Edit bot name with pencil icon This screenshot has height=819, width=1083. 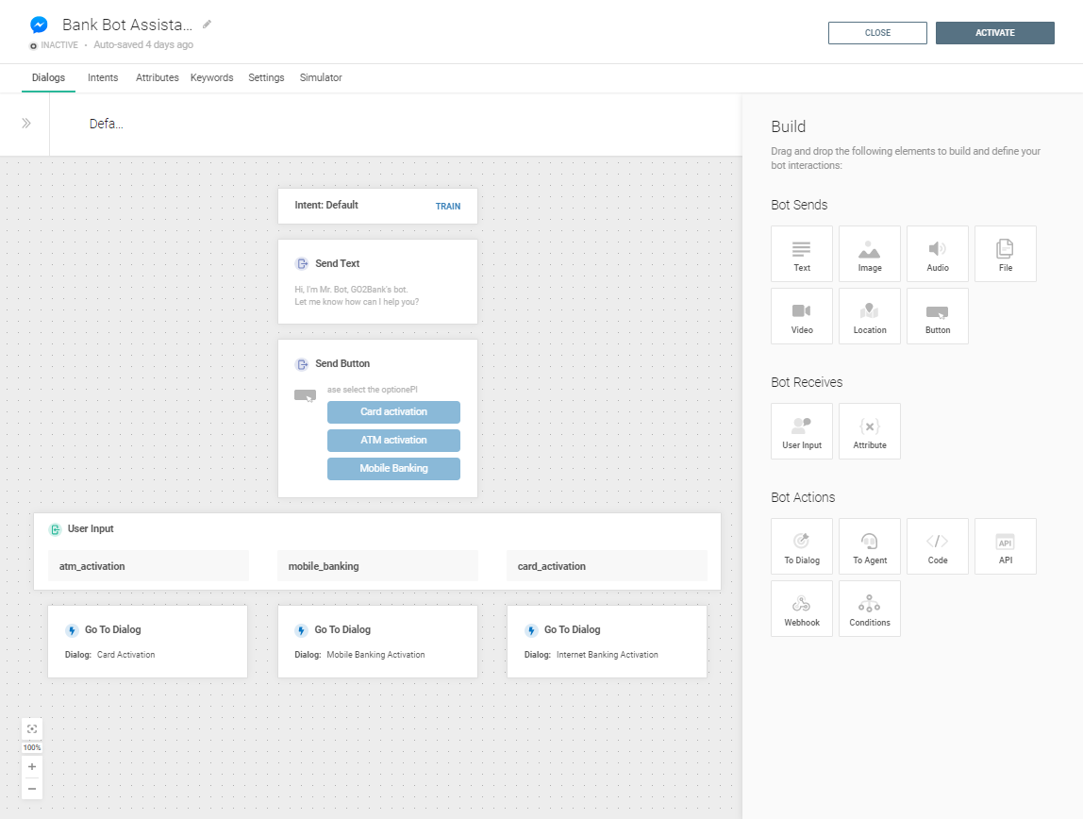click(208, 25)
